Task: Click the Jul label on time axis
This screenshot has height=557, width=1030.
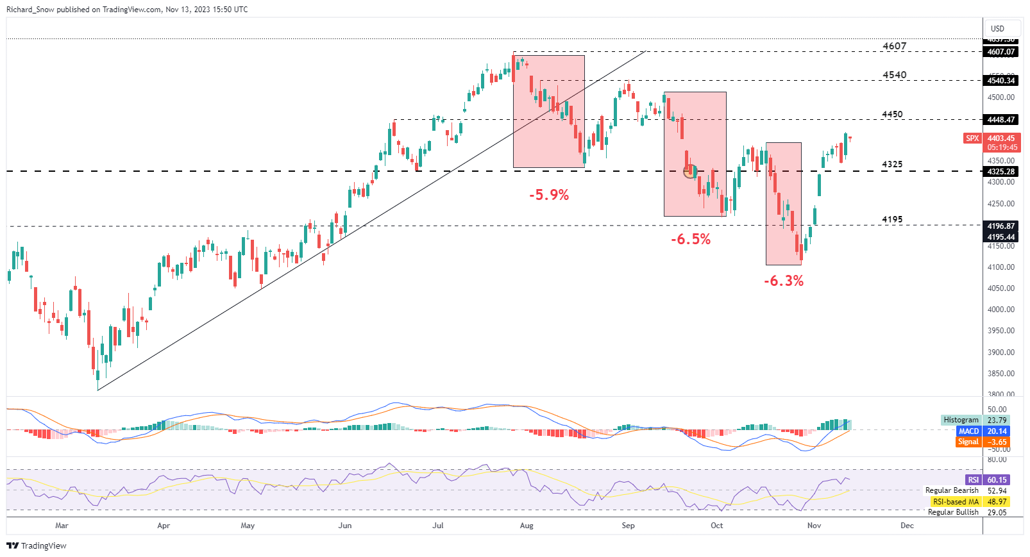Action: [x=438, y=526]
